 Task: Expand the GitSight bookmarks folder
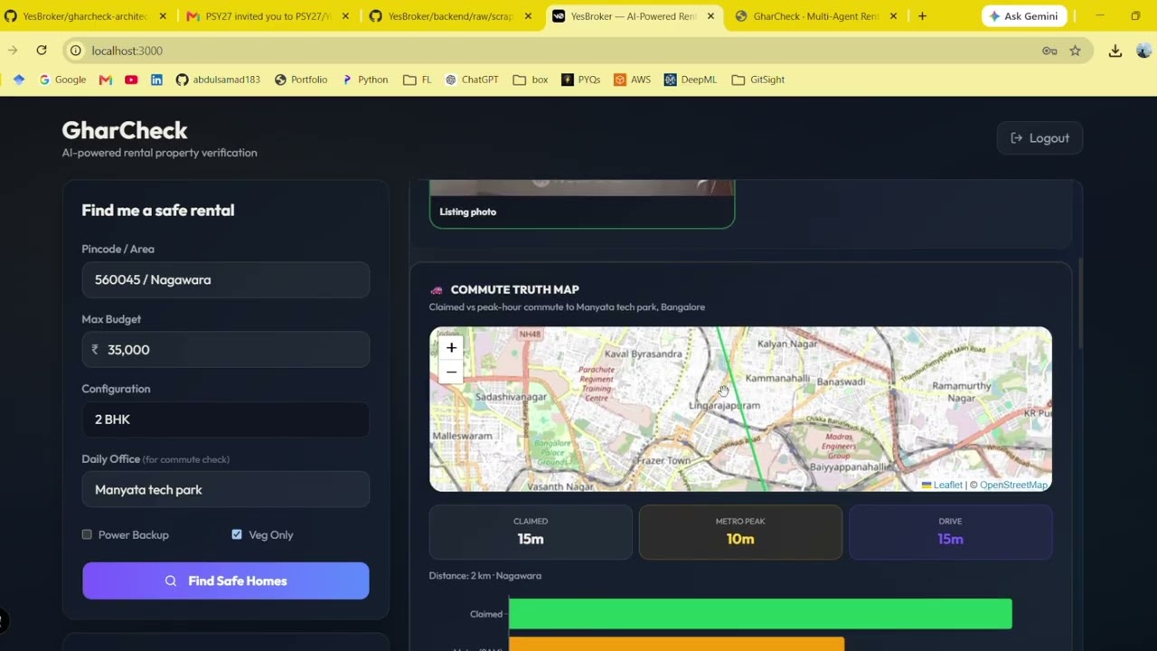click(x=757, y=80)
